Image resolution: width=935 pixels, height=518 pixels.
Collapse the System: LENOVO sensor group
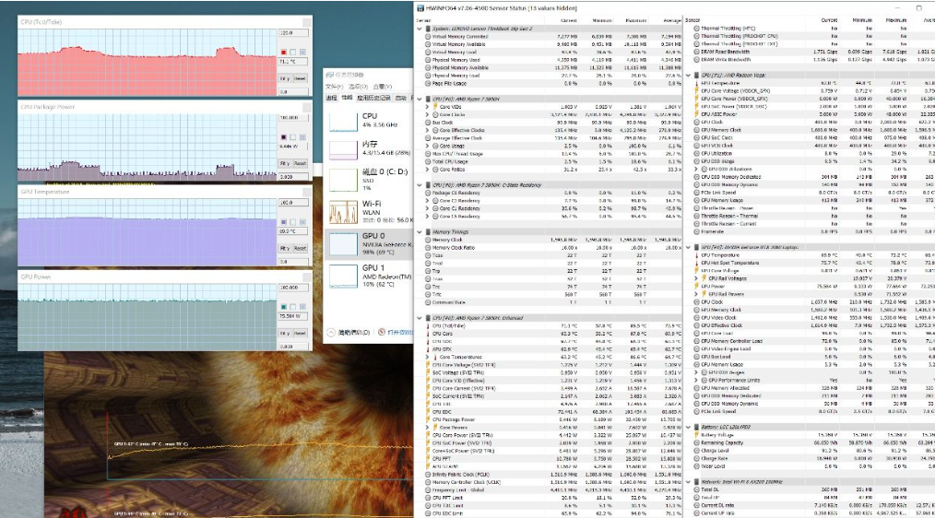coord(420,29)
